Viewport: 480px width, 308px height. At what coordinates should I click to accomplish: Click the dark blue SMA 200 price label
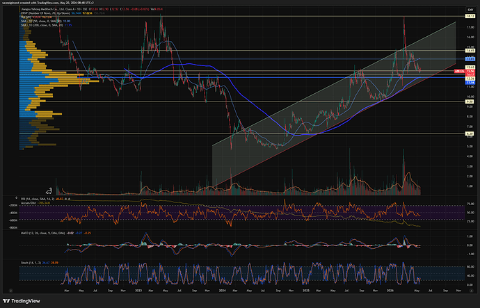(470, 83)
